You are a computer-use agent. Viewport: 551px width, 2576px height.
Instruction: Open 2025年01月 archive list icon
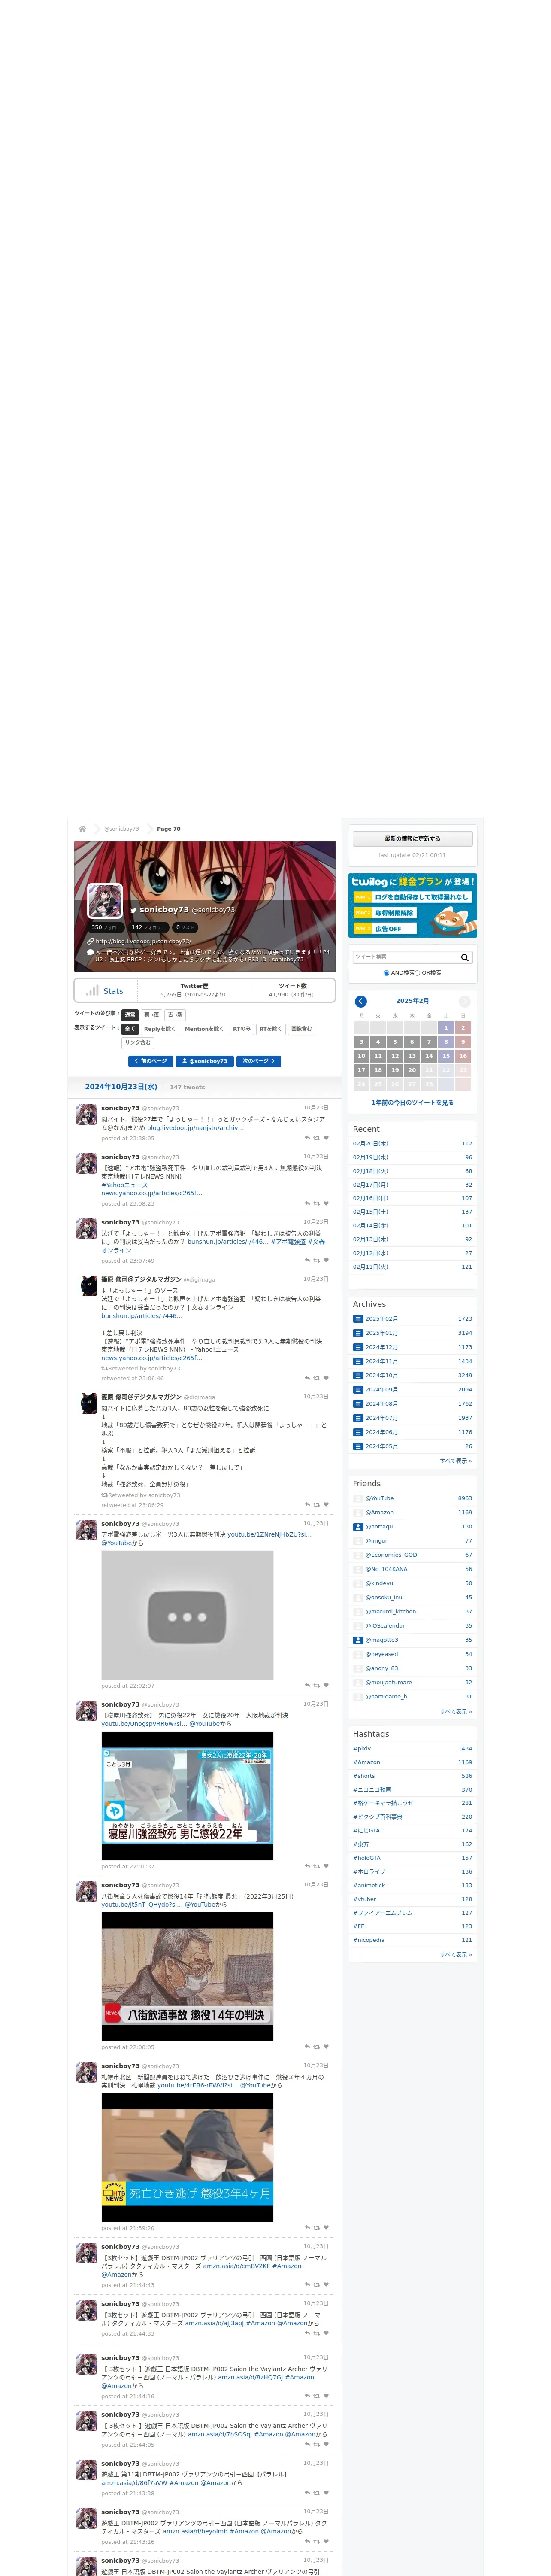click(x=358, y=1333)
